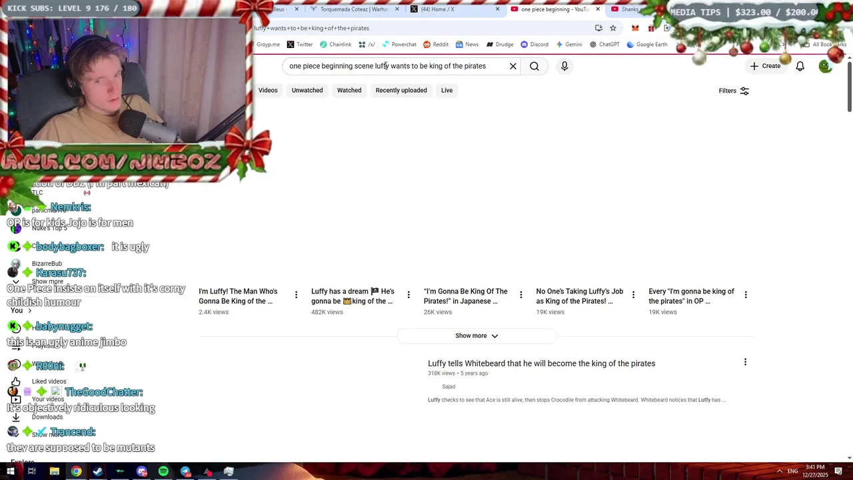Close the (44) Home / X tab

click(498, 9)
